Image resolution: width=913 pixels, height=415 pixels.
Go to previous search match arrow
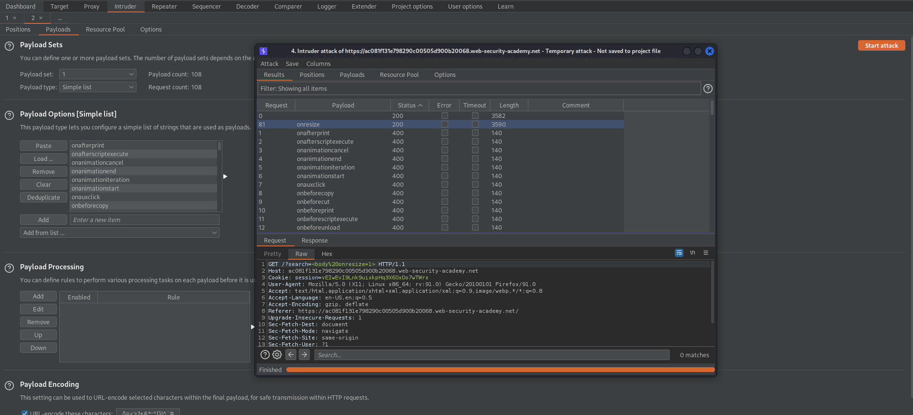[x=291, y=355]
